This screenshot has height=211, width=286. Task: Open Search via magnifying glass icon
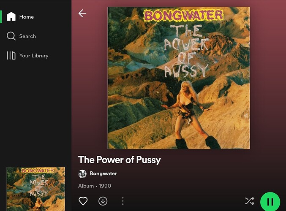11,36
